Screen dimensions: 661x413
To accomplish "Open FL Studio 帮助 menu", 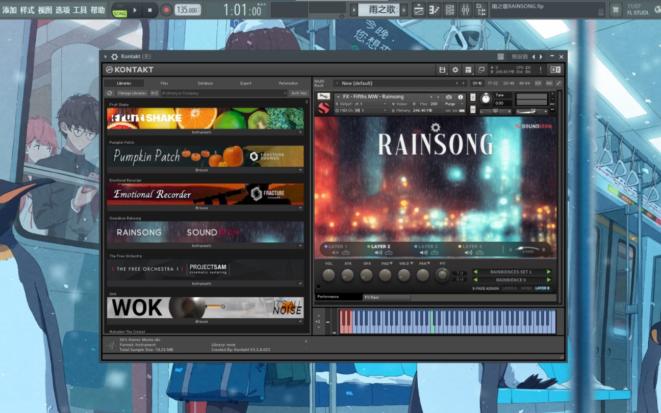I will (97, 10).
